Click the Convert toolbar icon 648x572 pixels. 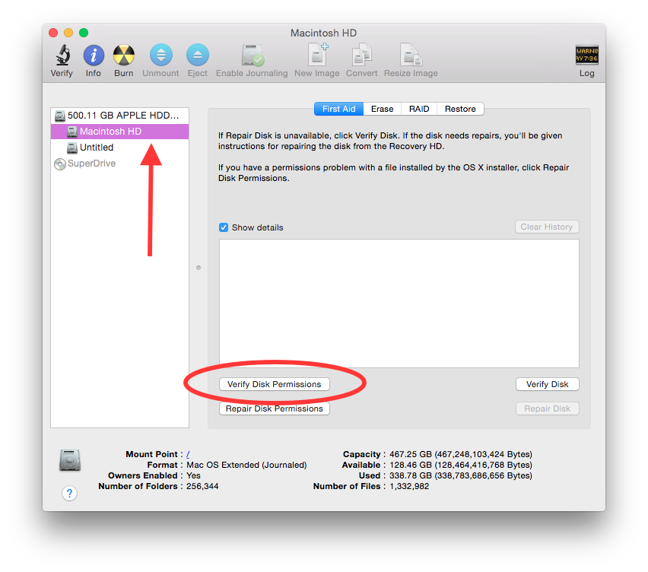click(361, 55)
